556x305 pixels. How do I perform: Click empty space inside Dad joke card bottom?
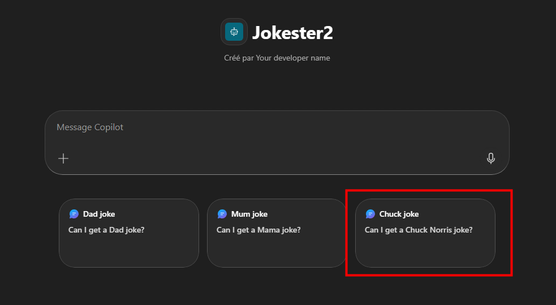(x=128, y=253)
